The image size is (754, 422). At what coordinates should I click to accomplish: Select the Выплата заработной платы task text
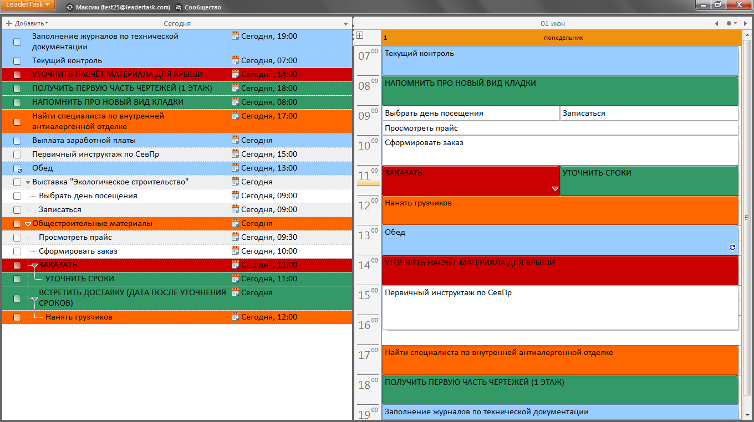coord(84,141)
